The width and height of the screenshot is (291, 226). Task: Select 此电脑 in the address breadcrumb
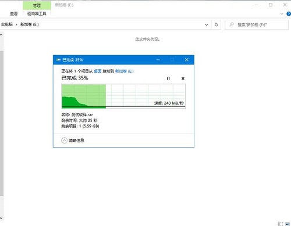pyautogui.click(x=7, y=24)
